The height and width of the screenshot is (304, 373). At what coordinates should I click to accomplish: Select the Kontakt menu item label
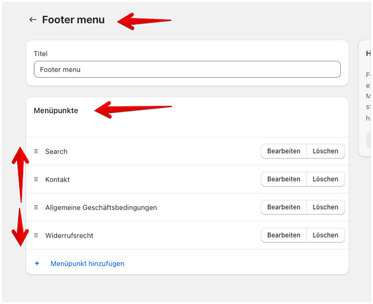pyautogui.click(x=57, y=179)
